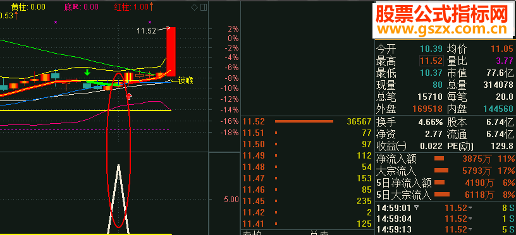Click the 11.52 order book volume bar
This screenshot has height=235, width=516.
click(x=304, y=122)
